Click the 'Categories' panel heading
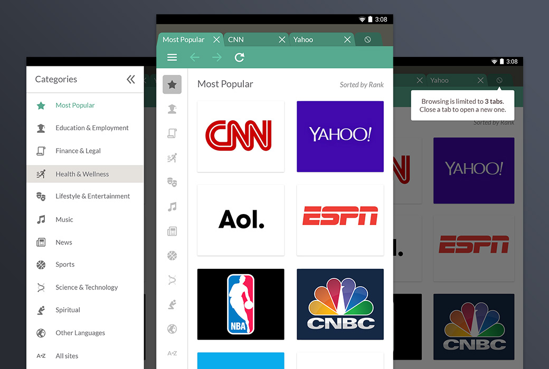549x369 pixels. [x=56, y=80]
